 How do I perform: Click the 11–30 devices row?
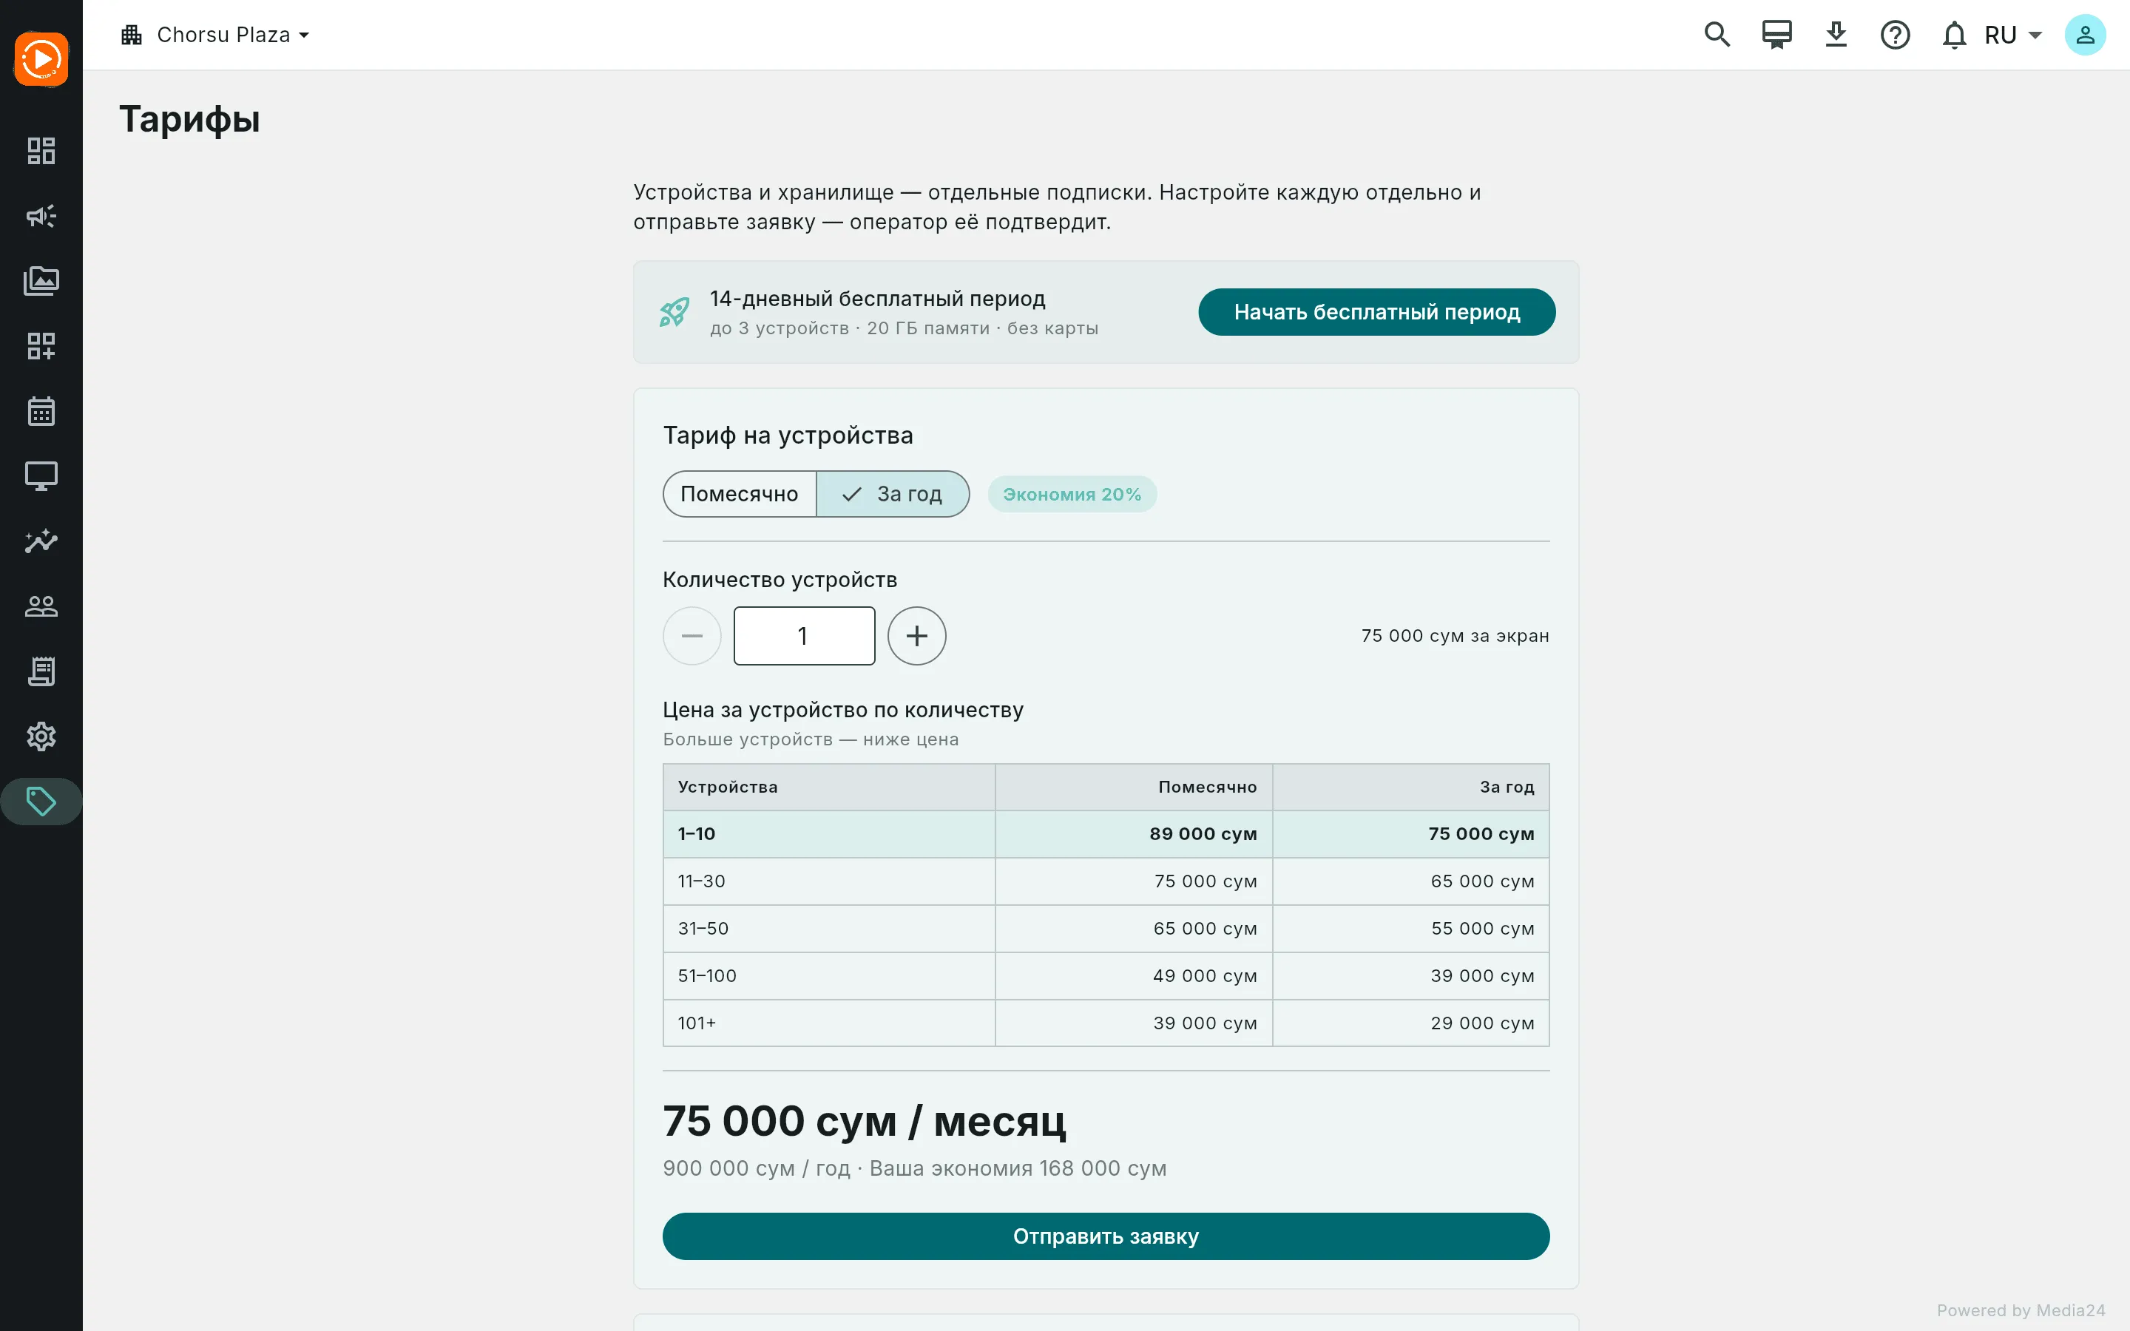click(1106, 881)
